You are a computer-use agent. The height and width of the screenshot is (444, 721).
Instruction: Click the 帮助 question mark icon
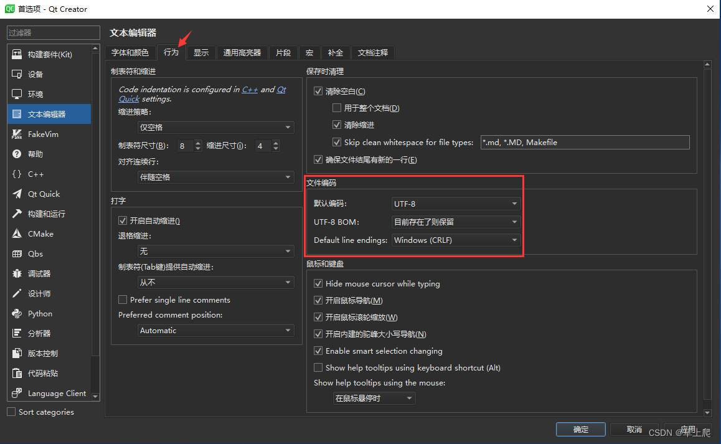[x=17, y=154]
